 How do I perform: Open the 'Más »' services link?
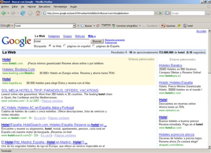[x=92, y=36]
